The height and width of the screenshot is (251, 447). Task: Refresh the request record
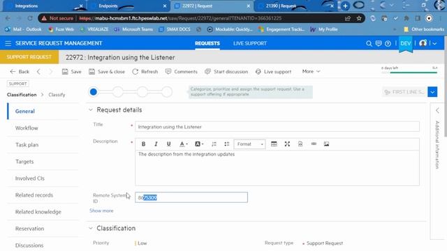coord(145,71)
